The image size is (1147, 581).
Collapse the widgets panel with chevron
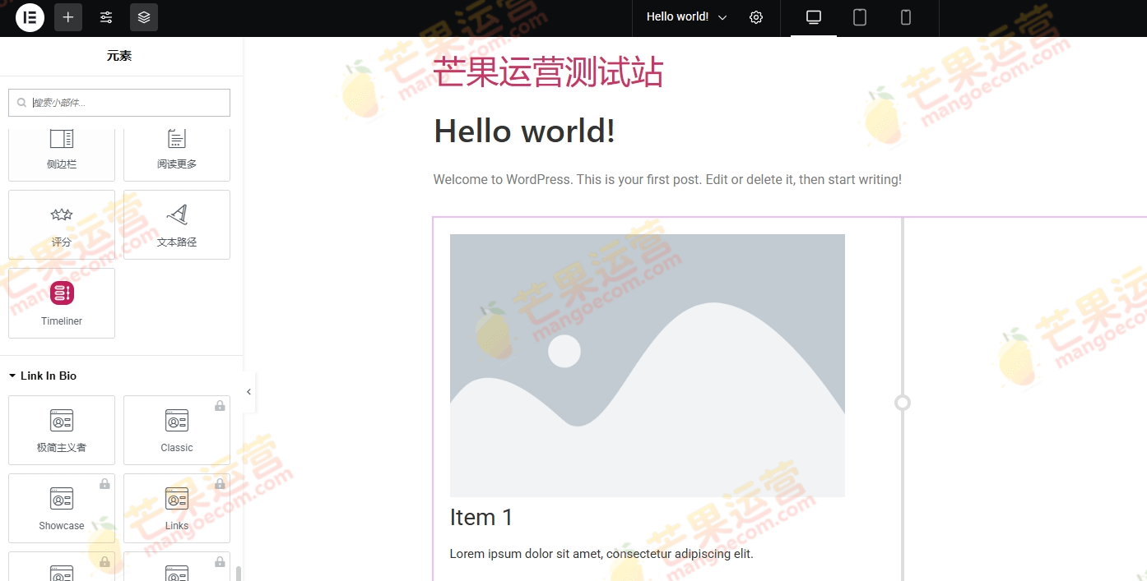pyautogui.click(x=248, y=392)
